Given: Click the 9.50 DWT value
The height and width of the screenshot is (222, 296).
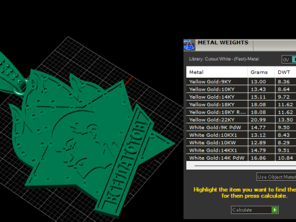Looking at the screenshot, I should tap(284, 127).
